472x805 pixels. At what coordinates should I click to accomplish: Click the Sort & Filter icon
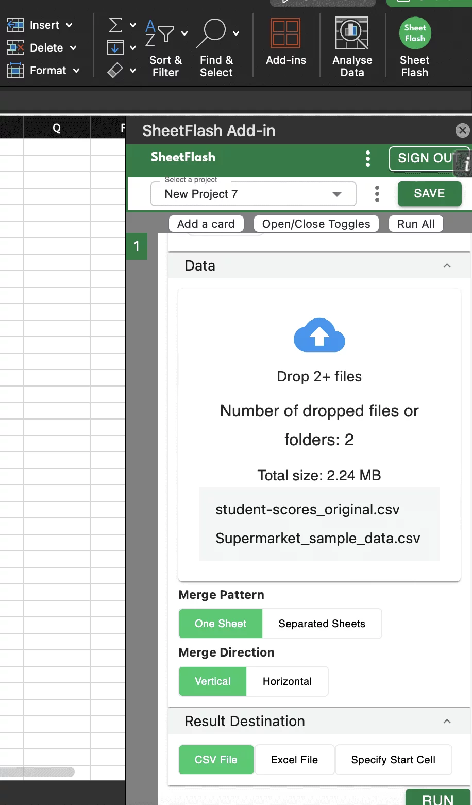click(159, 33)
